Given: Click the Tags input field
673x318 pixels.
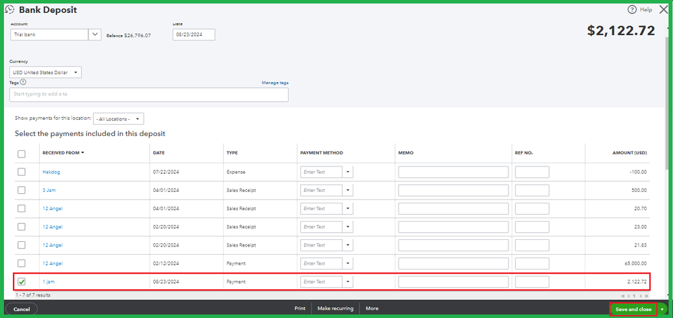Looking at the screenshot, I should 149,95.
